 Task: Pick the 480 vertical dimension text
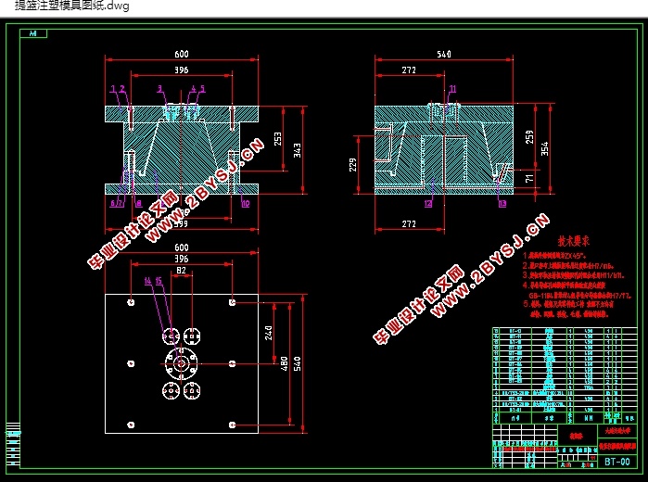[x=284, y=363]
